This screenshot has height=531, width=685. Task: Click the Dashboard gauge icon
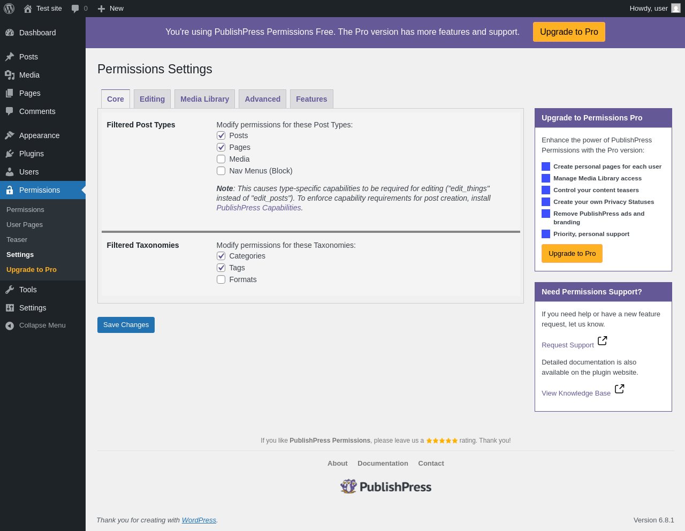(10, 33)
